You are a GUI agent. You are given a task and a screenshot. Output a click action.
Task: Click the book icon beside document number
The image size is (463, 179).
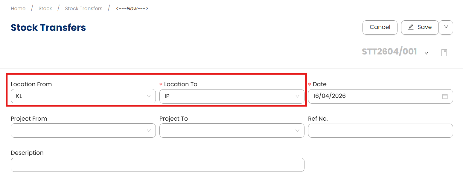444,53
